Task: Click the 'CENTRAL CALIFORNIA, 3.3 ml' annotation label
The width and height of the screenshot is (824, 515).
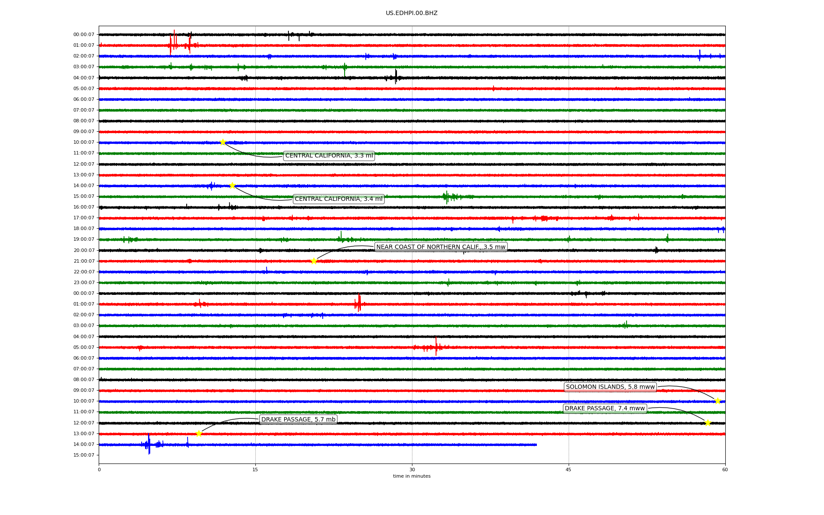Action: (329, 156)
